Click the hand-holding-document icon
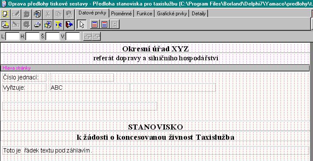 48,25
